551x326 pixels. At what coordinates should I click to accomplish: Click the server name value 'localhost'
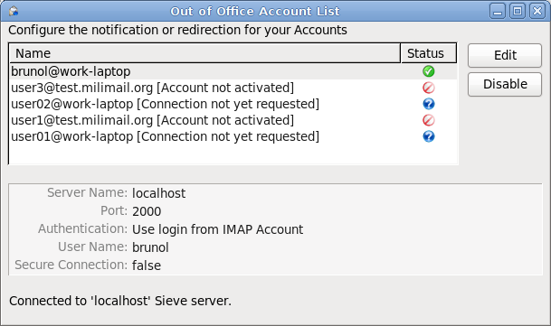pyautogui.click(x=159, y=193)
